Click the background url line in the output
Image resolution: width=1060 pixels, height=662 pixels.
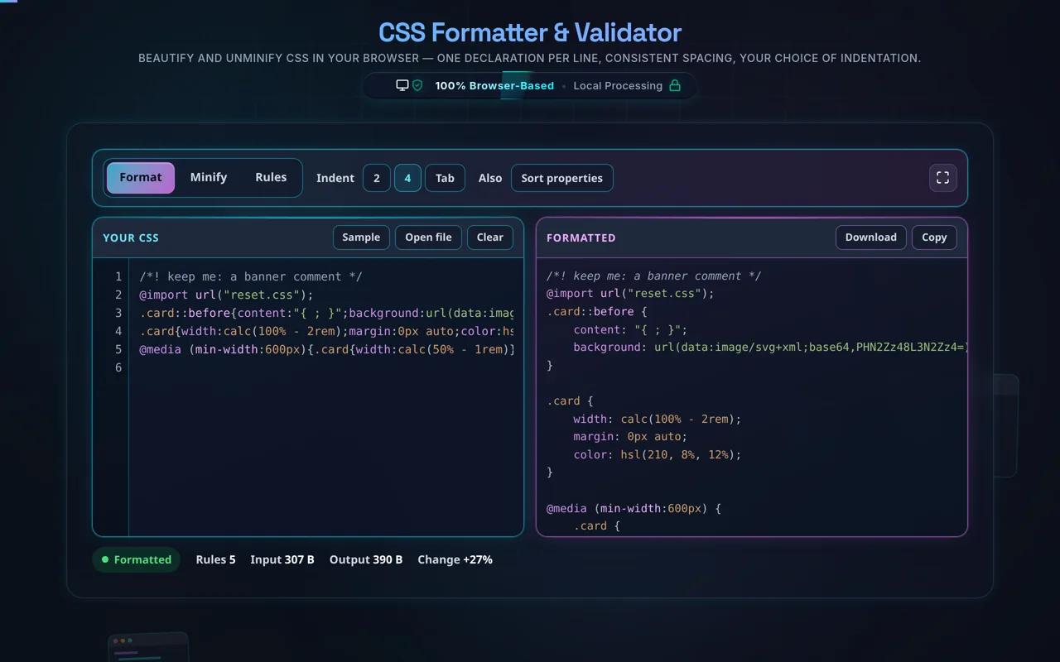coord(770,347)
